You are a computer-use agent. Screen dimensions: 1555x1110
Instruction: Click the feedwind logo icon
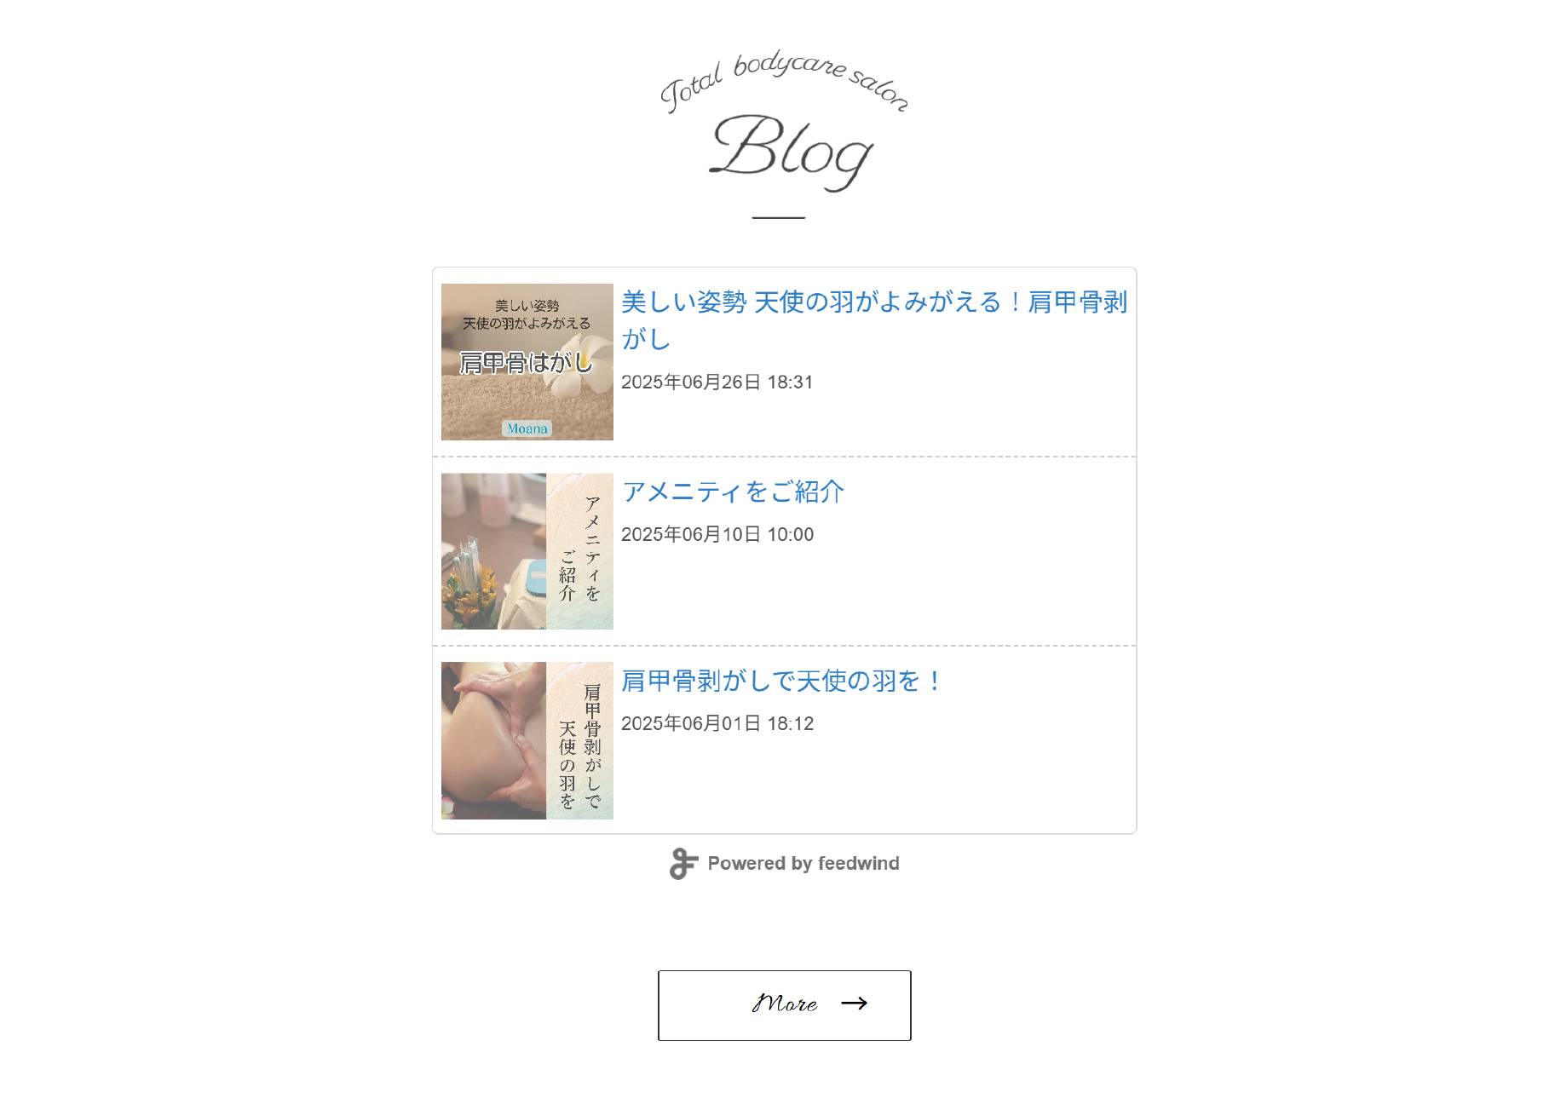coord(683,864)
